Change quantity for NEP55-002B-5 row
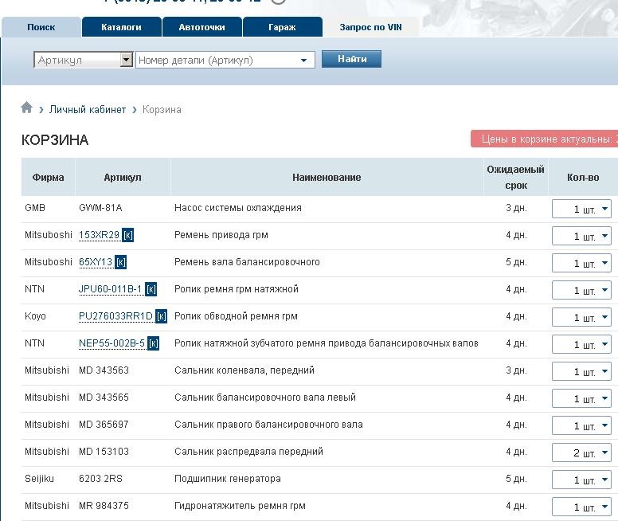618x521 pixels. pyautogui.click(x=581, y=344)
